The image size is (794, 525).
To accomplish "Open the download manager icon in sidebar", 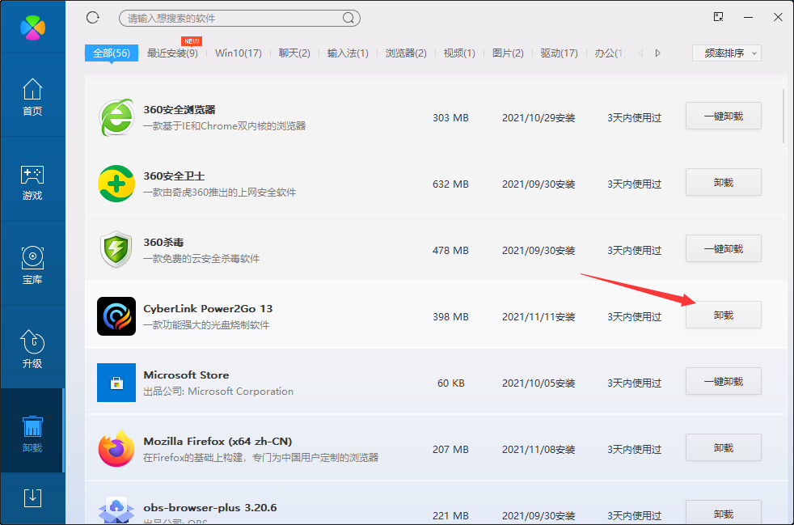I will [x=32, y=498].
